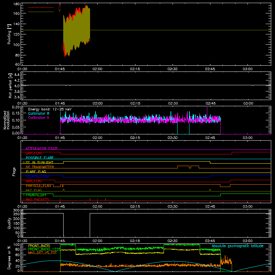The height and width of the screenshot is (275, 275).
Task: Select the PARTICLE_FLAG label
Action: coord(38,186)
